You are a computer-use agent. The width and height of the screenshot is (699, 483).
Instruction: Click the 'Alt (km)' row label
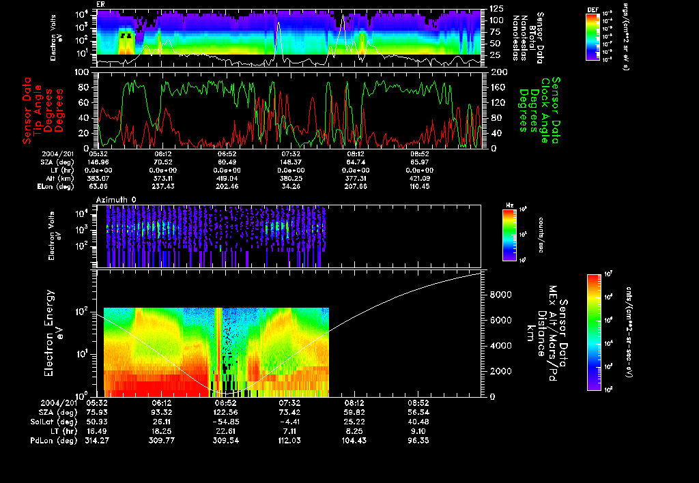click(x=60, y=178)
